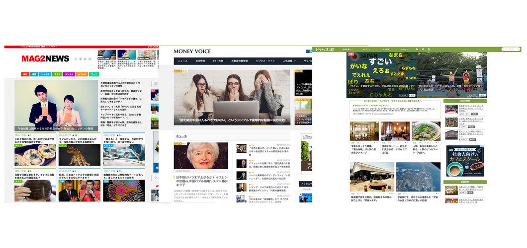This screenshot has width=527, height=248.
Task: Expand the カテゴリー dropdown in green bar
Action: coord(367,50)
